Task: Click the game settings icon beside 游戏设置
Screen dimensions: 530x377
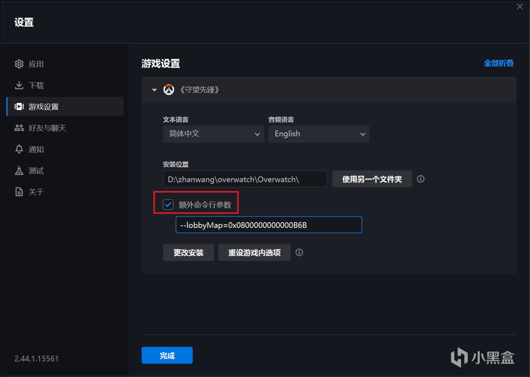Action: click(19, 106)
